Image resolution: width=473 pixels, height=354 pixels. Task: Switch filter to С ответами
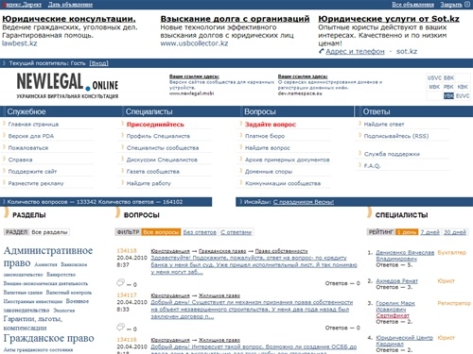coord(236,232)
